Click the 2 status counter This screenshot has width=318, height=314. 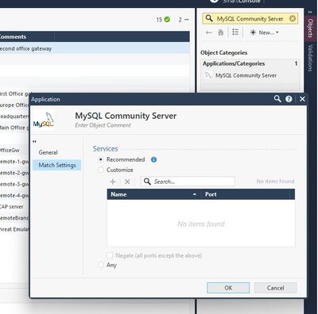tap(184, 20)
